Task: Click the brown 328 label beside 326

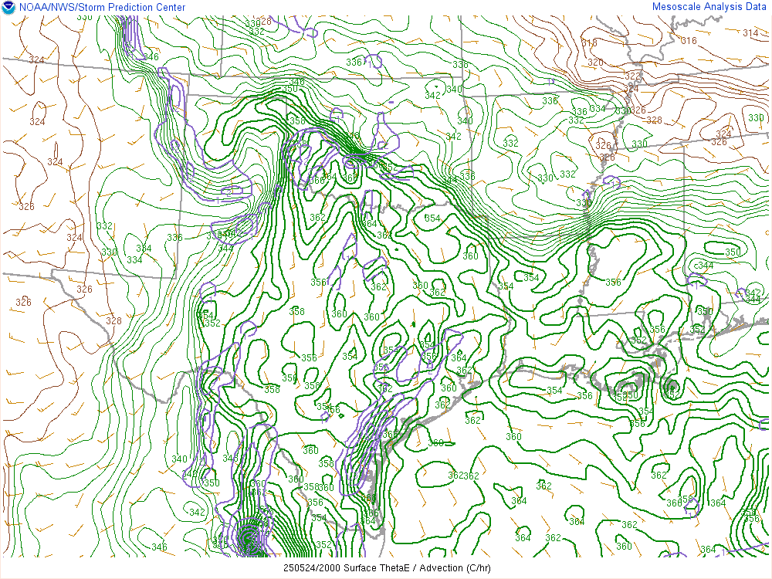Action: coord(654,120)
